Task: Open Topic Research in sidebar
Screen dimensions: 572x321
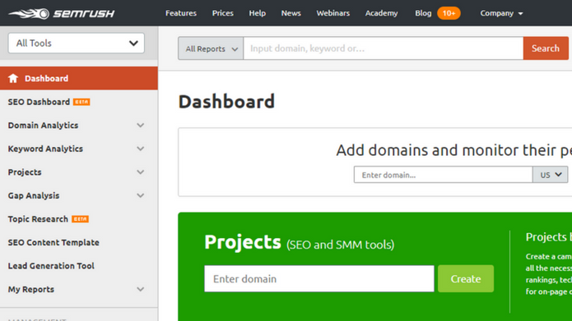Action: (38, 219)
